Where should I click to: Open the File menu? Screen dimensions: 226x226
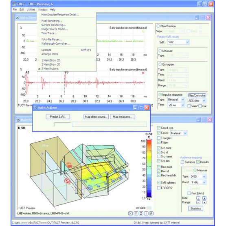click(15, 9)
